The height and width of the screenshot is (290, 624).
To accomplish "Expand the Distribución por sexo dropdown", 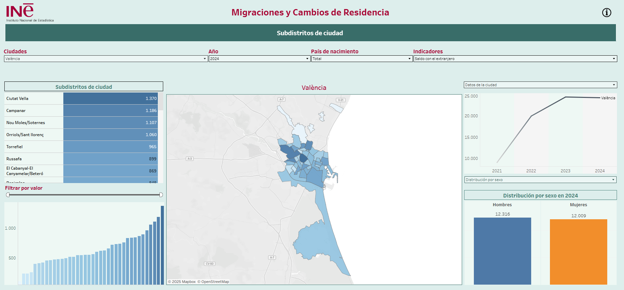I will (x=540, y=180).
